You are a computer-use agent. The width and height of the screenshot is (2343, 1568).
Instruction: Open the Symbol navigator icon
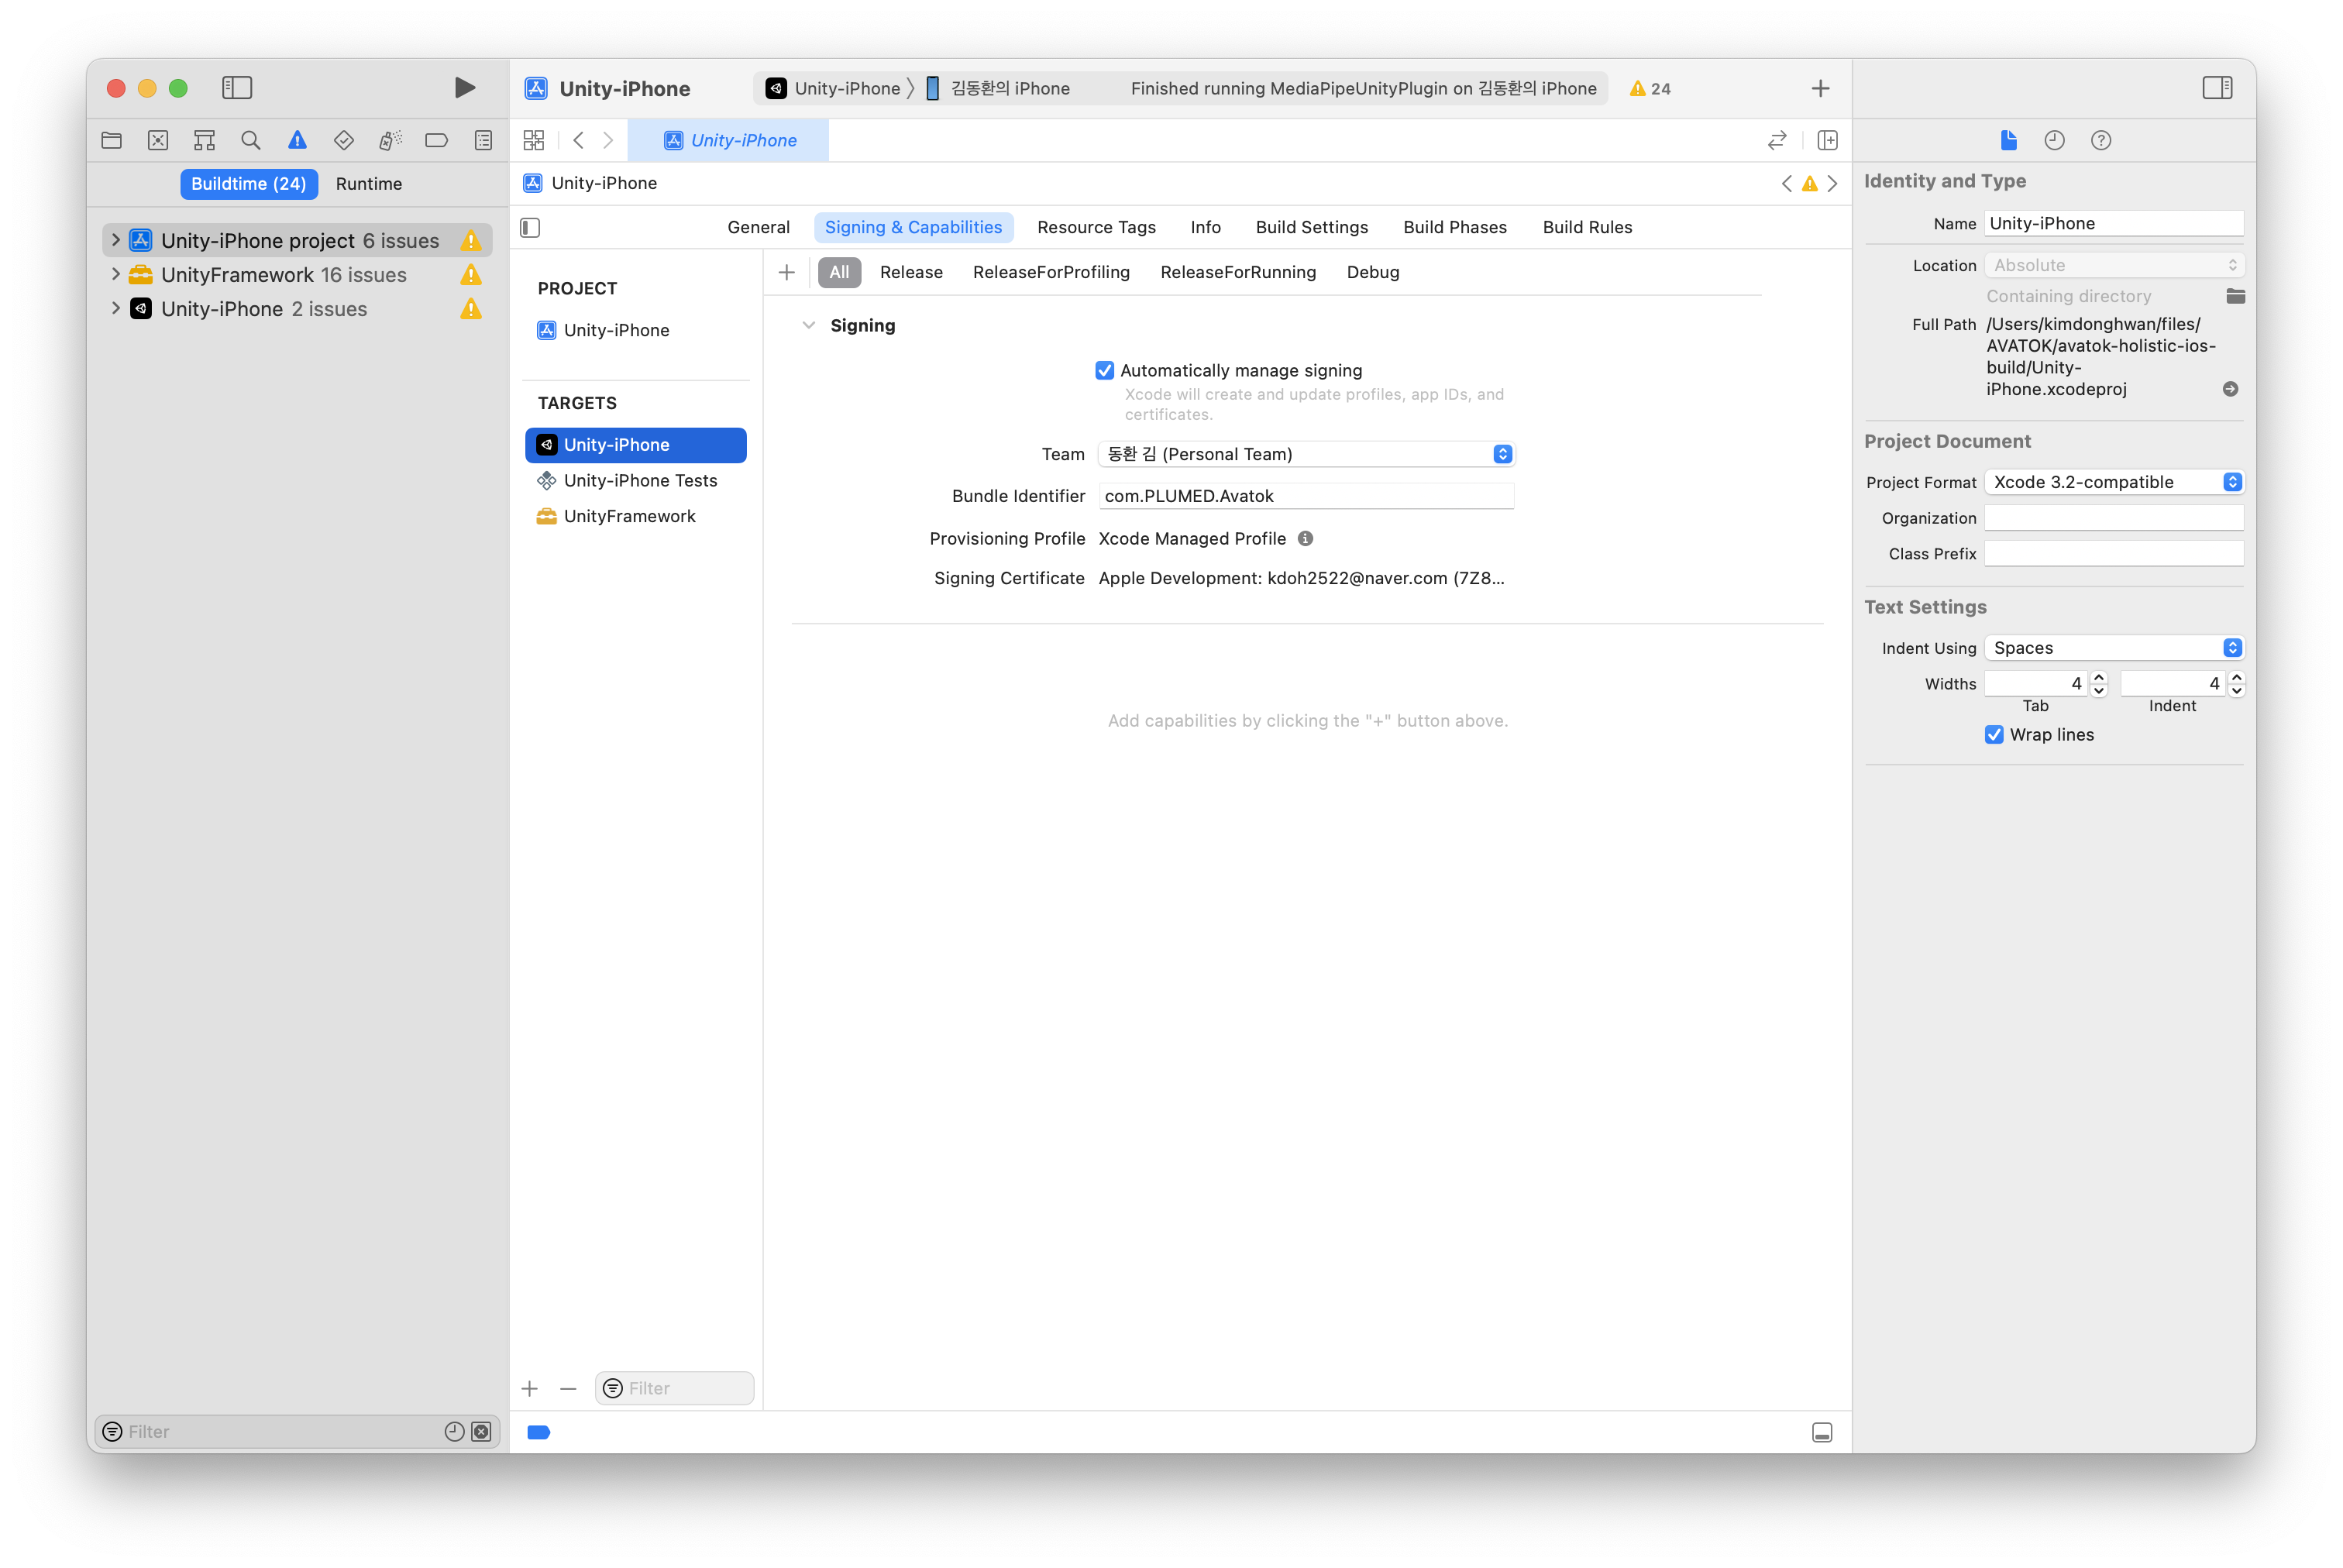click(204, 140)
